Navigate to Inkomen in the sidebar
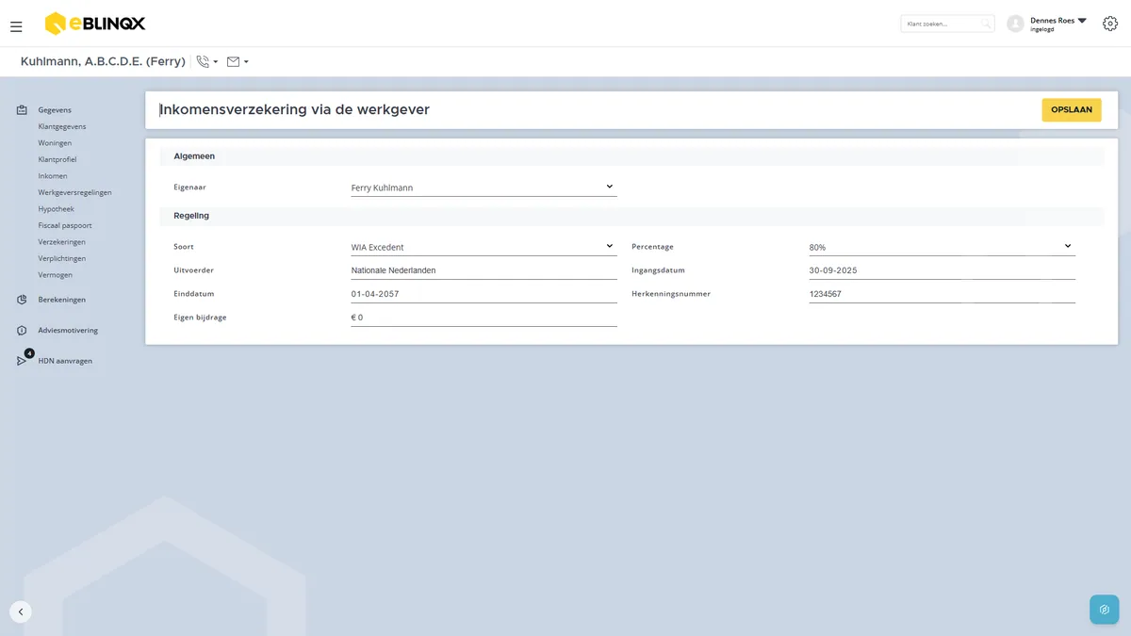 (53, 176)
